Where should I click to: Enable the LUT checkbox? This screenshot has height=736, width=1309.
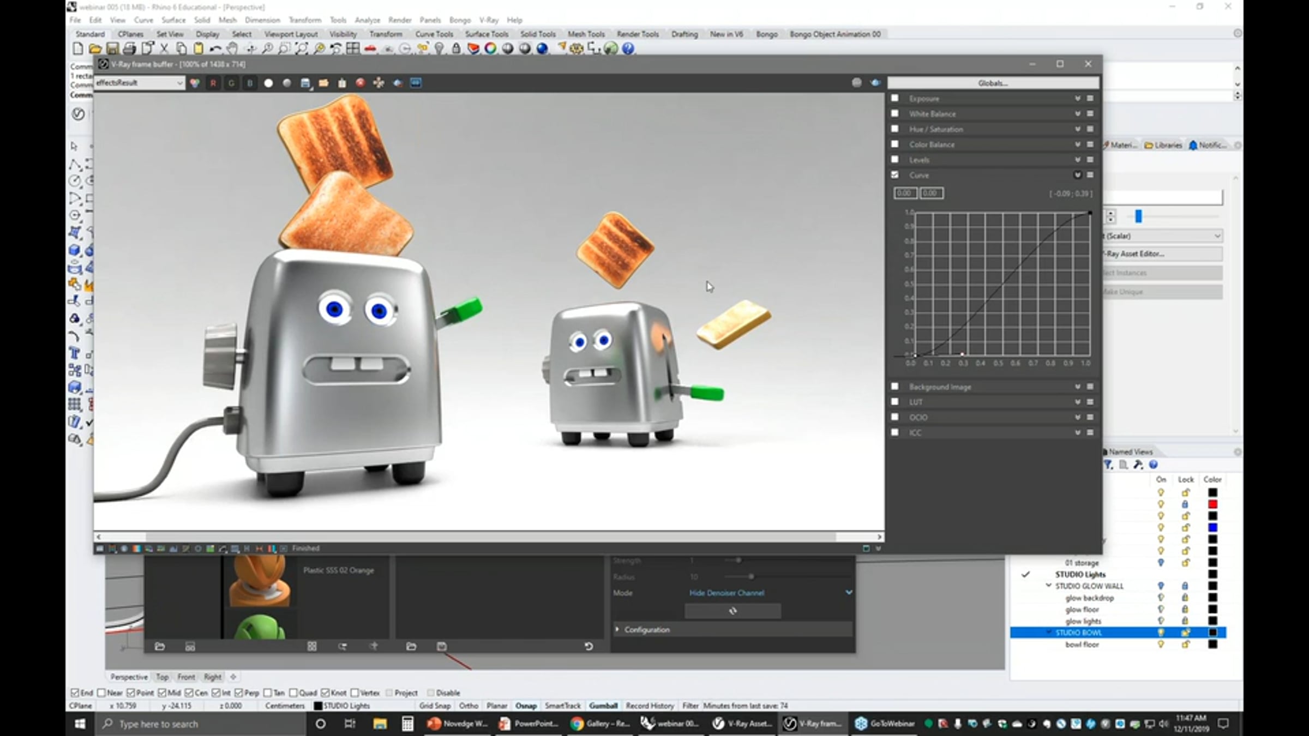pyautogui.click(x=895, y=402)
